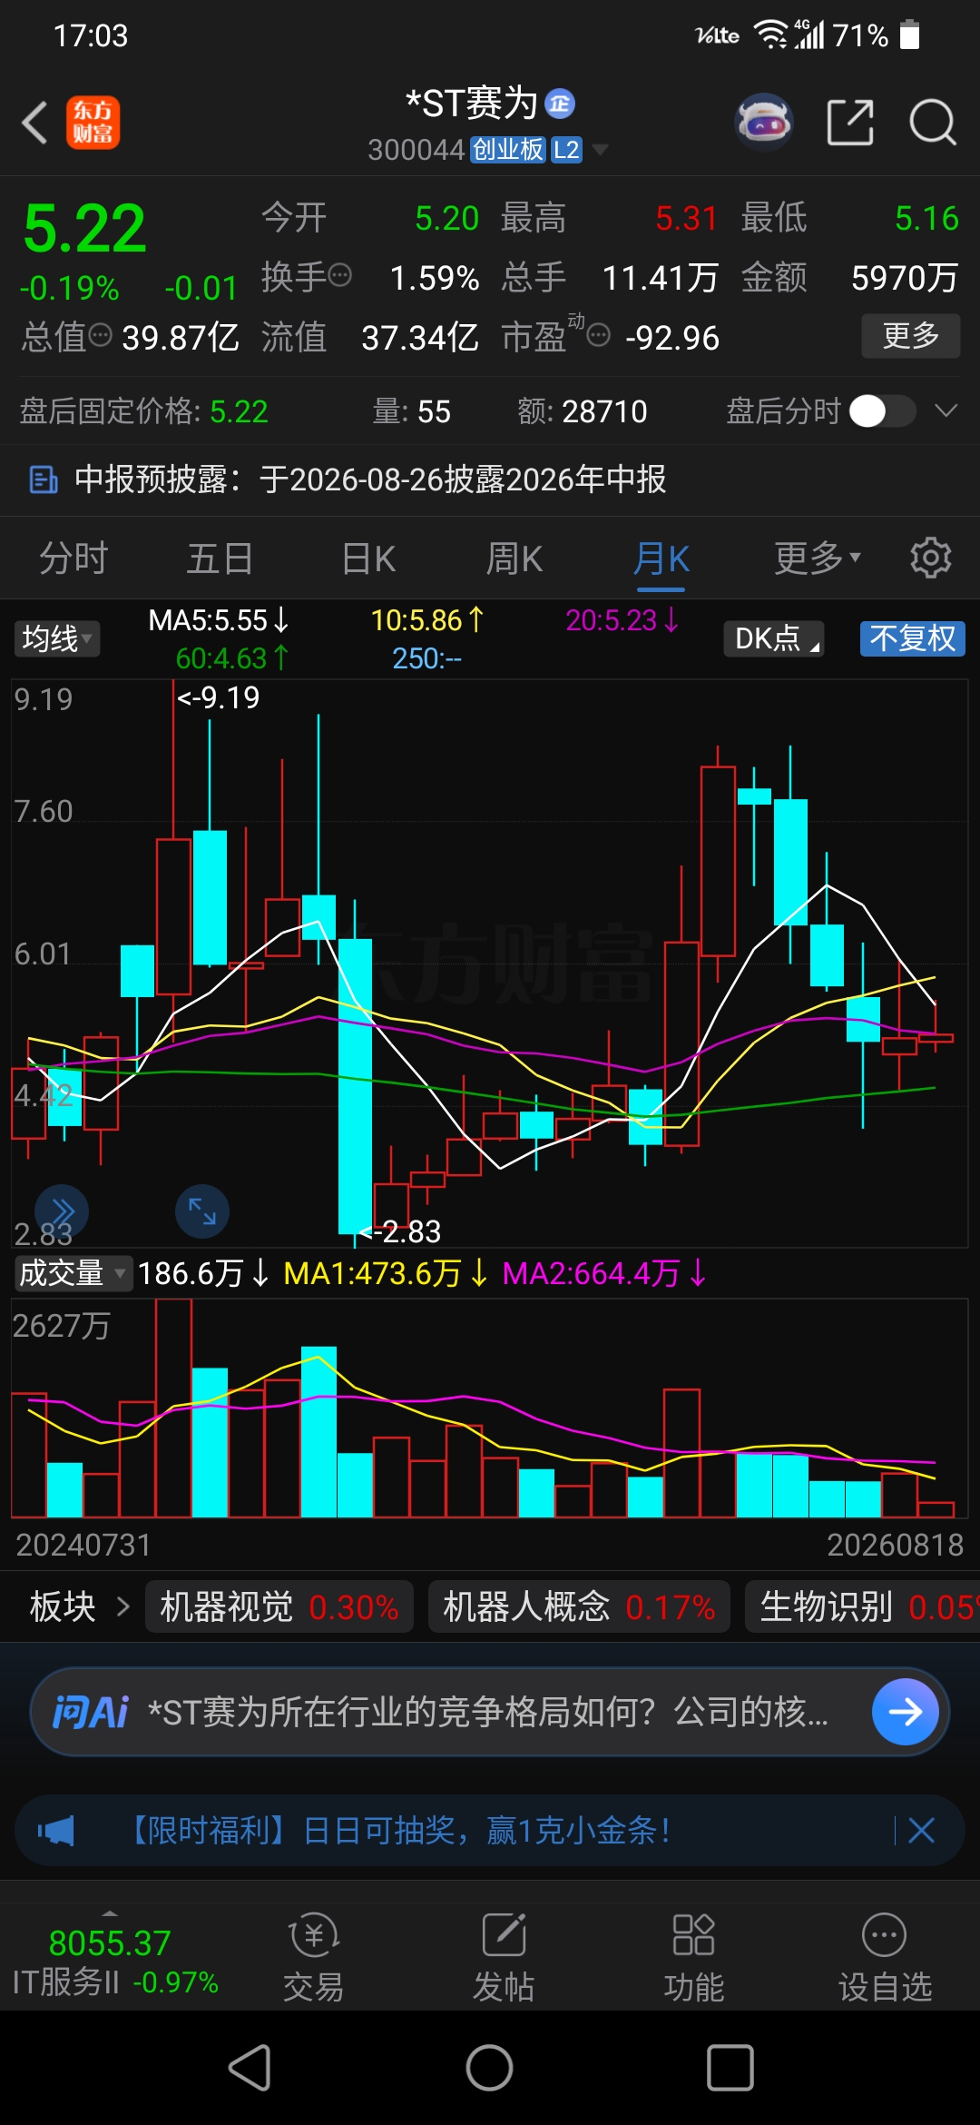Tap the megaphone announcement icon
The image size is (980, 2125).
tap(56, 1831)
